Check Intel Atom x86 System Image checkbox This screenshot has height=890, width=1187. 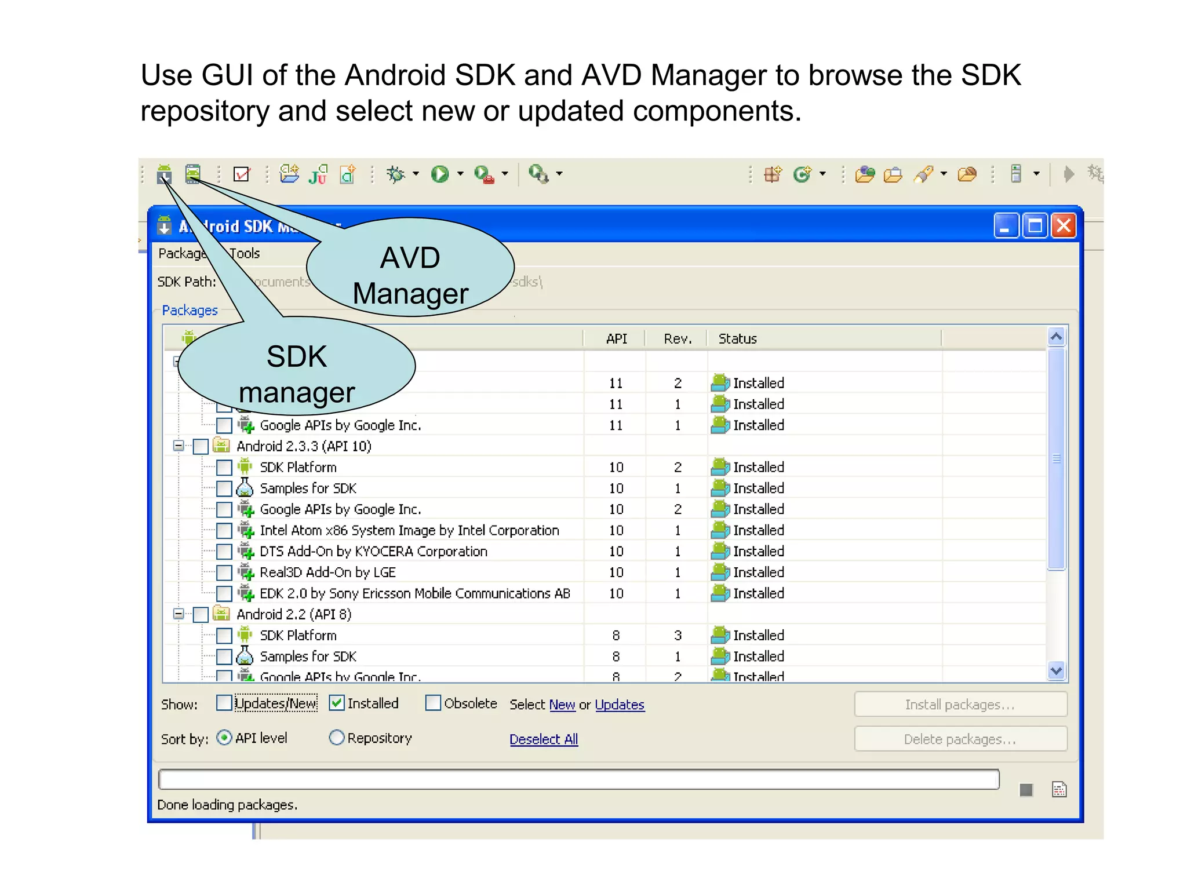pos(224,530)
